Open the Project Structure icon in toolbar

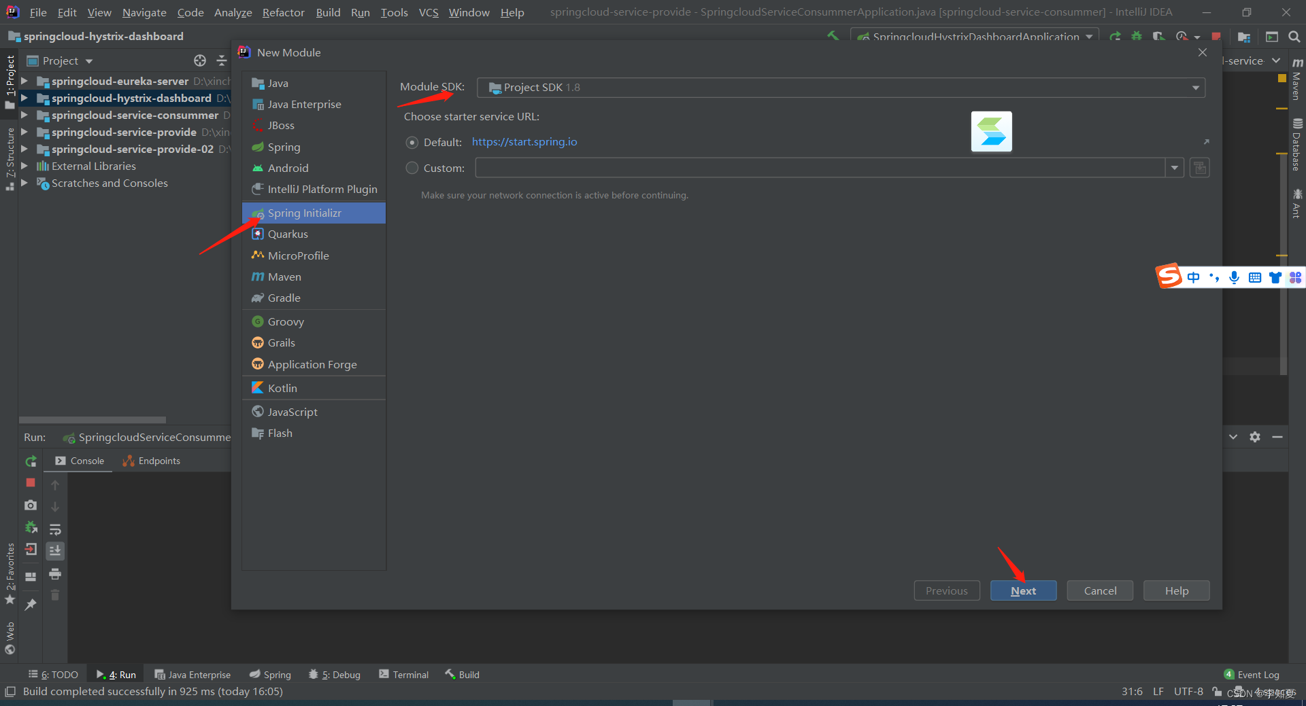pos(1244,37)
